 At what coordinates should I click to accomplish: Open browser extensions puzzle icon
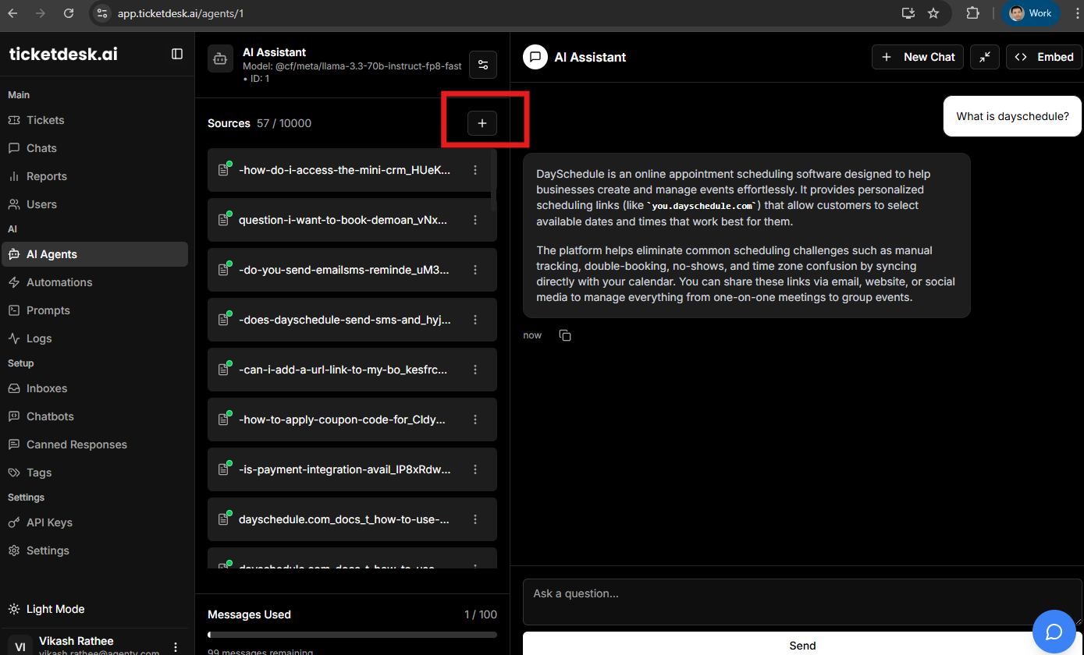pos(972,13)
